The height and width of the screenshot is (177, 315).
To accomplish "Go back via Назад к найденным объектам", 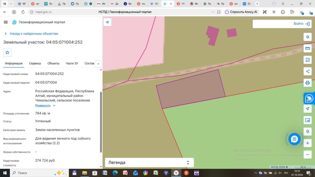I will 31,34.
